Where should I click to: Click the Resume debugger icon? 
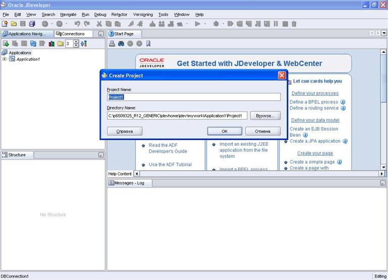point(230,24)
